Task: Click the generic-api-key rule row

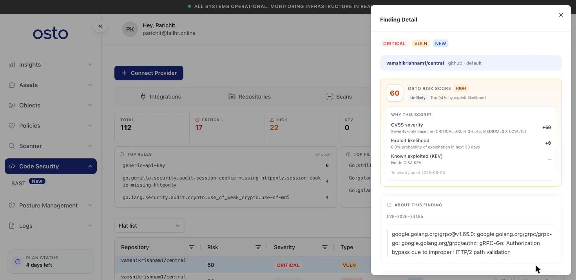Action: point(226,165)
